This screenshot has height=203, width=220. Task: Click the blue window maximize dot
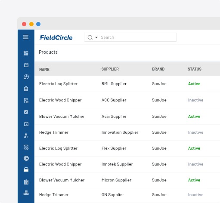pos(38,24)
